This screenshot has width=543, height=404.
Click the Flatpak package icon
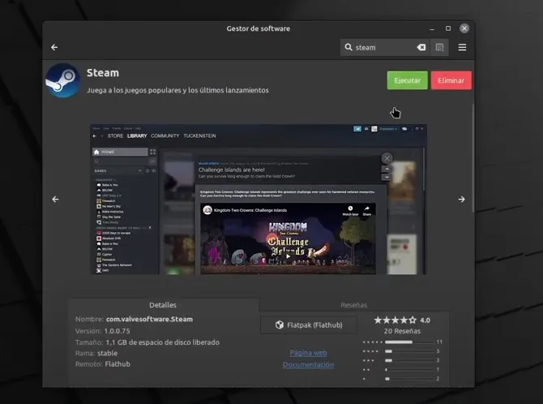[279, 325]
